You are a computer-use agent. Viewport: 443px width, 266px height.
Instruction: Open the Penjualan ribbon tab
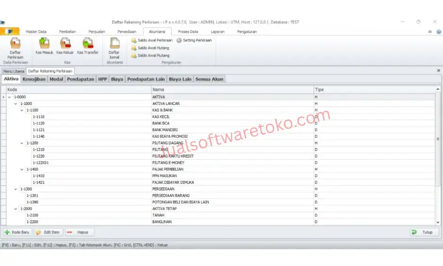click(97, 32)
